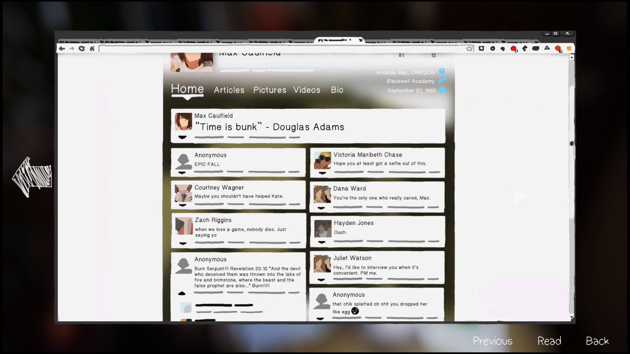Open Zach Riggins' name link
Image resolution: width=630 pixels, height=354 pixels.
click(213, 220)
